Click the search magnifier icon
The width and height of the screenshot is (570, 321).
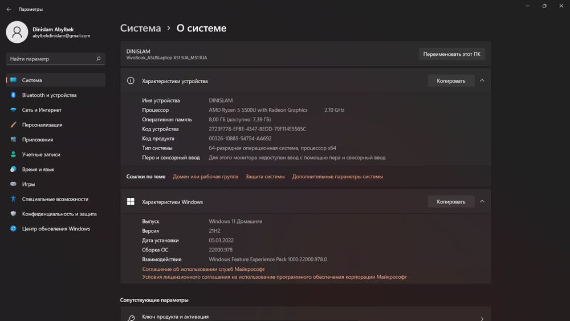coord(99,59)
